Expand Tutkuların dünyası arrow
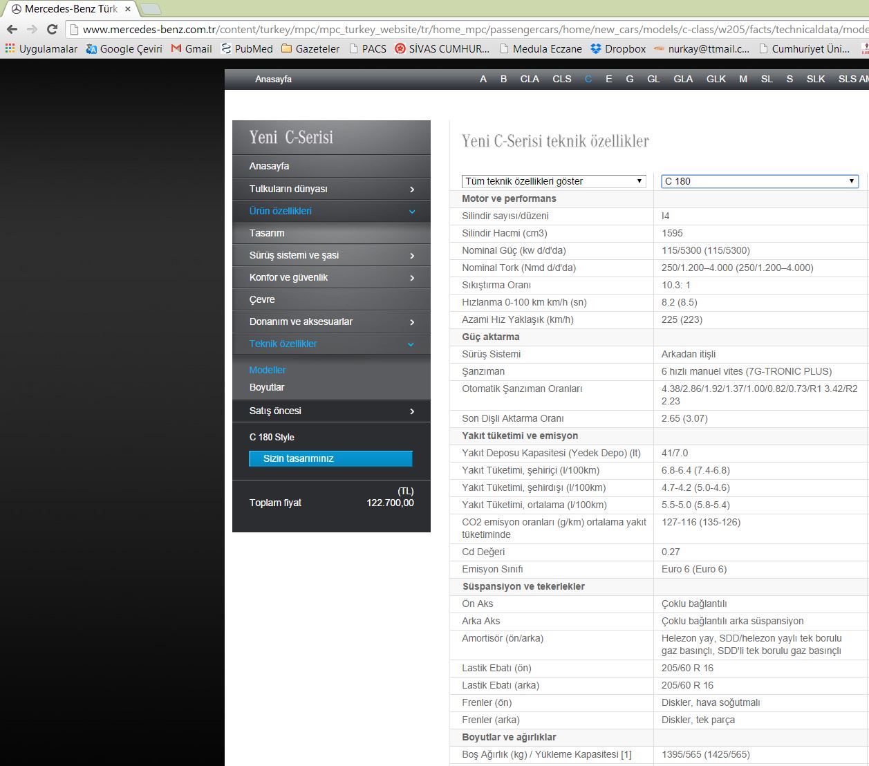 (412, 189)
